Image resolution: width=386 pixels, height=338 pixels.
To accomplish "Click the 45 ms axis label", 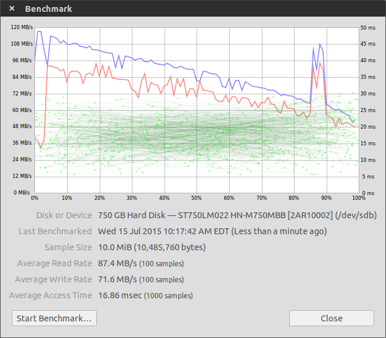I will [368, 44].
